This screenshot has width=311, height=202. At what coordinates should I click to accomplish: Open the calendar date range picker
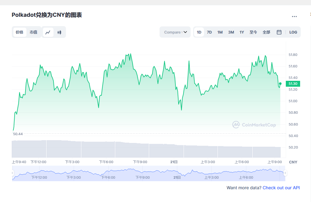point(279,32)
